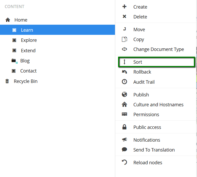Click the Move arrow icon
This screenshot has height=177, width=197.
(124, 29)
